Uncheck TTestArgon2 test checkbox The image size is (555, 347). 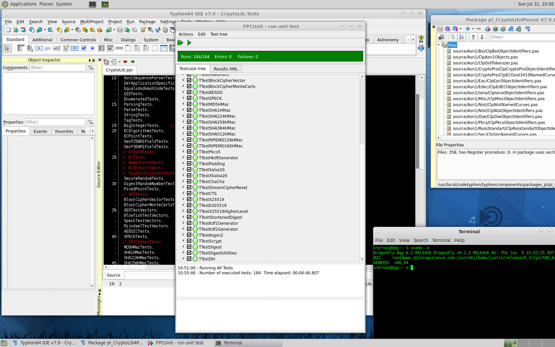point(189,235)
